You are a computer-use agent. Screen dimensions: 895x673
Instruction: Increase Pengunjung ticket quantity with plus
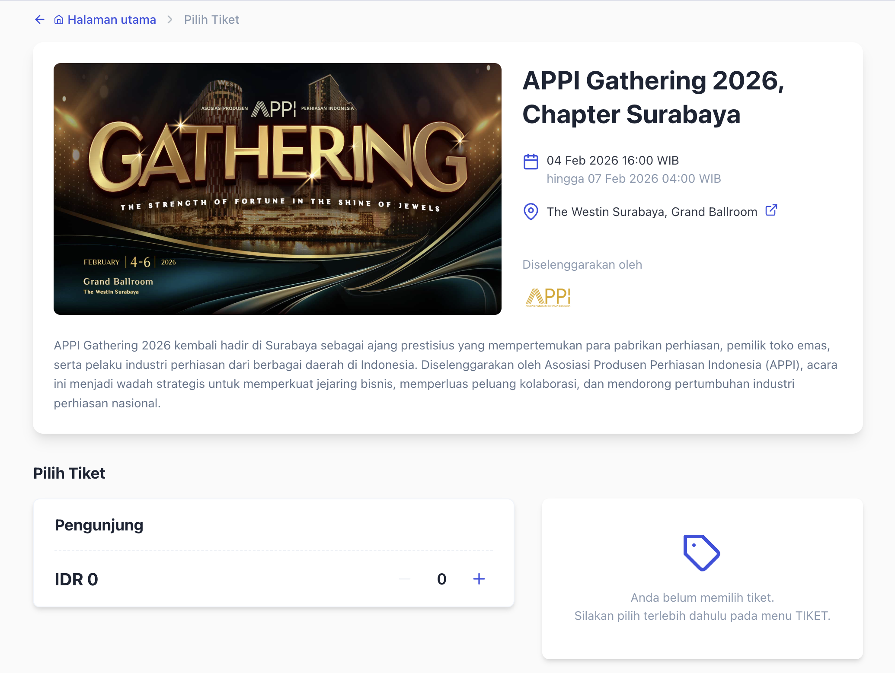[x=479, y=579]
